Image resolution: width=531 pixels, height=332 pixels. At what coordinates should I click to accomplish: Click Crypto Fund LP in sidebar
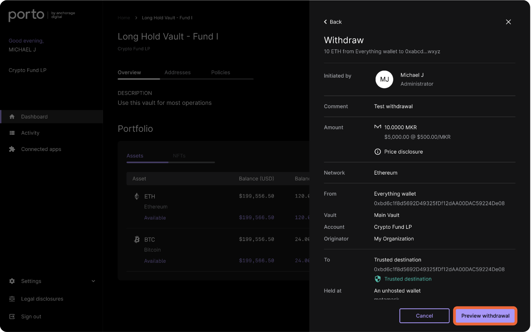click(x=28, y=70)
